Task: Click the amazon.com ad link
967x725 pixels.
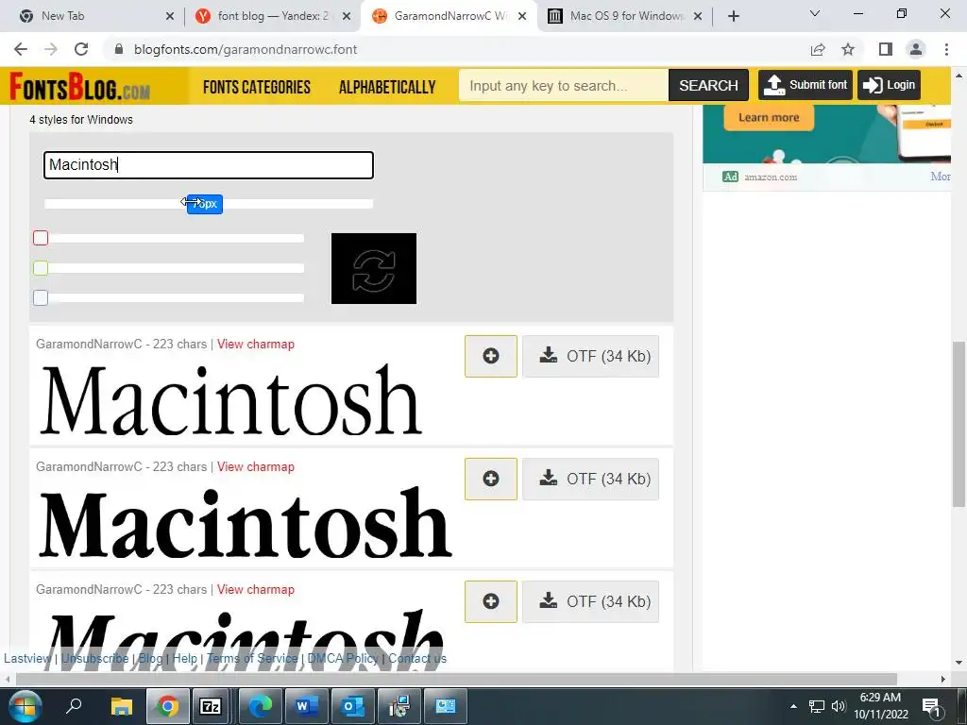Action: coord(771,177)
